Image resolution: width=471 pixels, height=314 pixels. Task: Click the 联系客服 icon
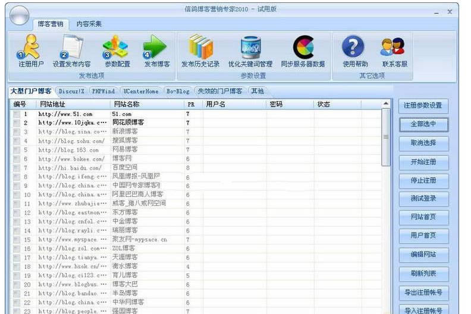[x=394, y=48]
